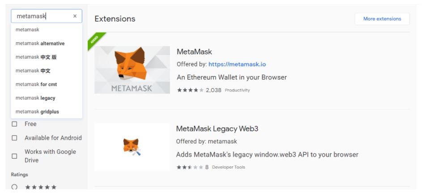Click MetaMask's star rating icons
Screen dimensions: 422x194
[x=190, y=90]
